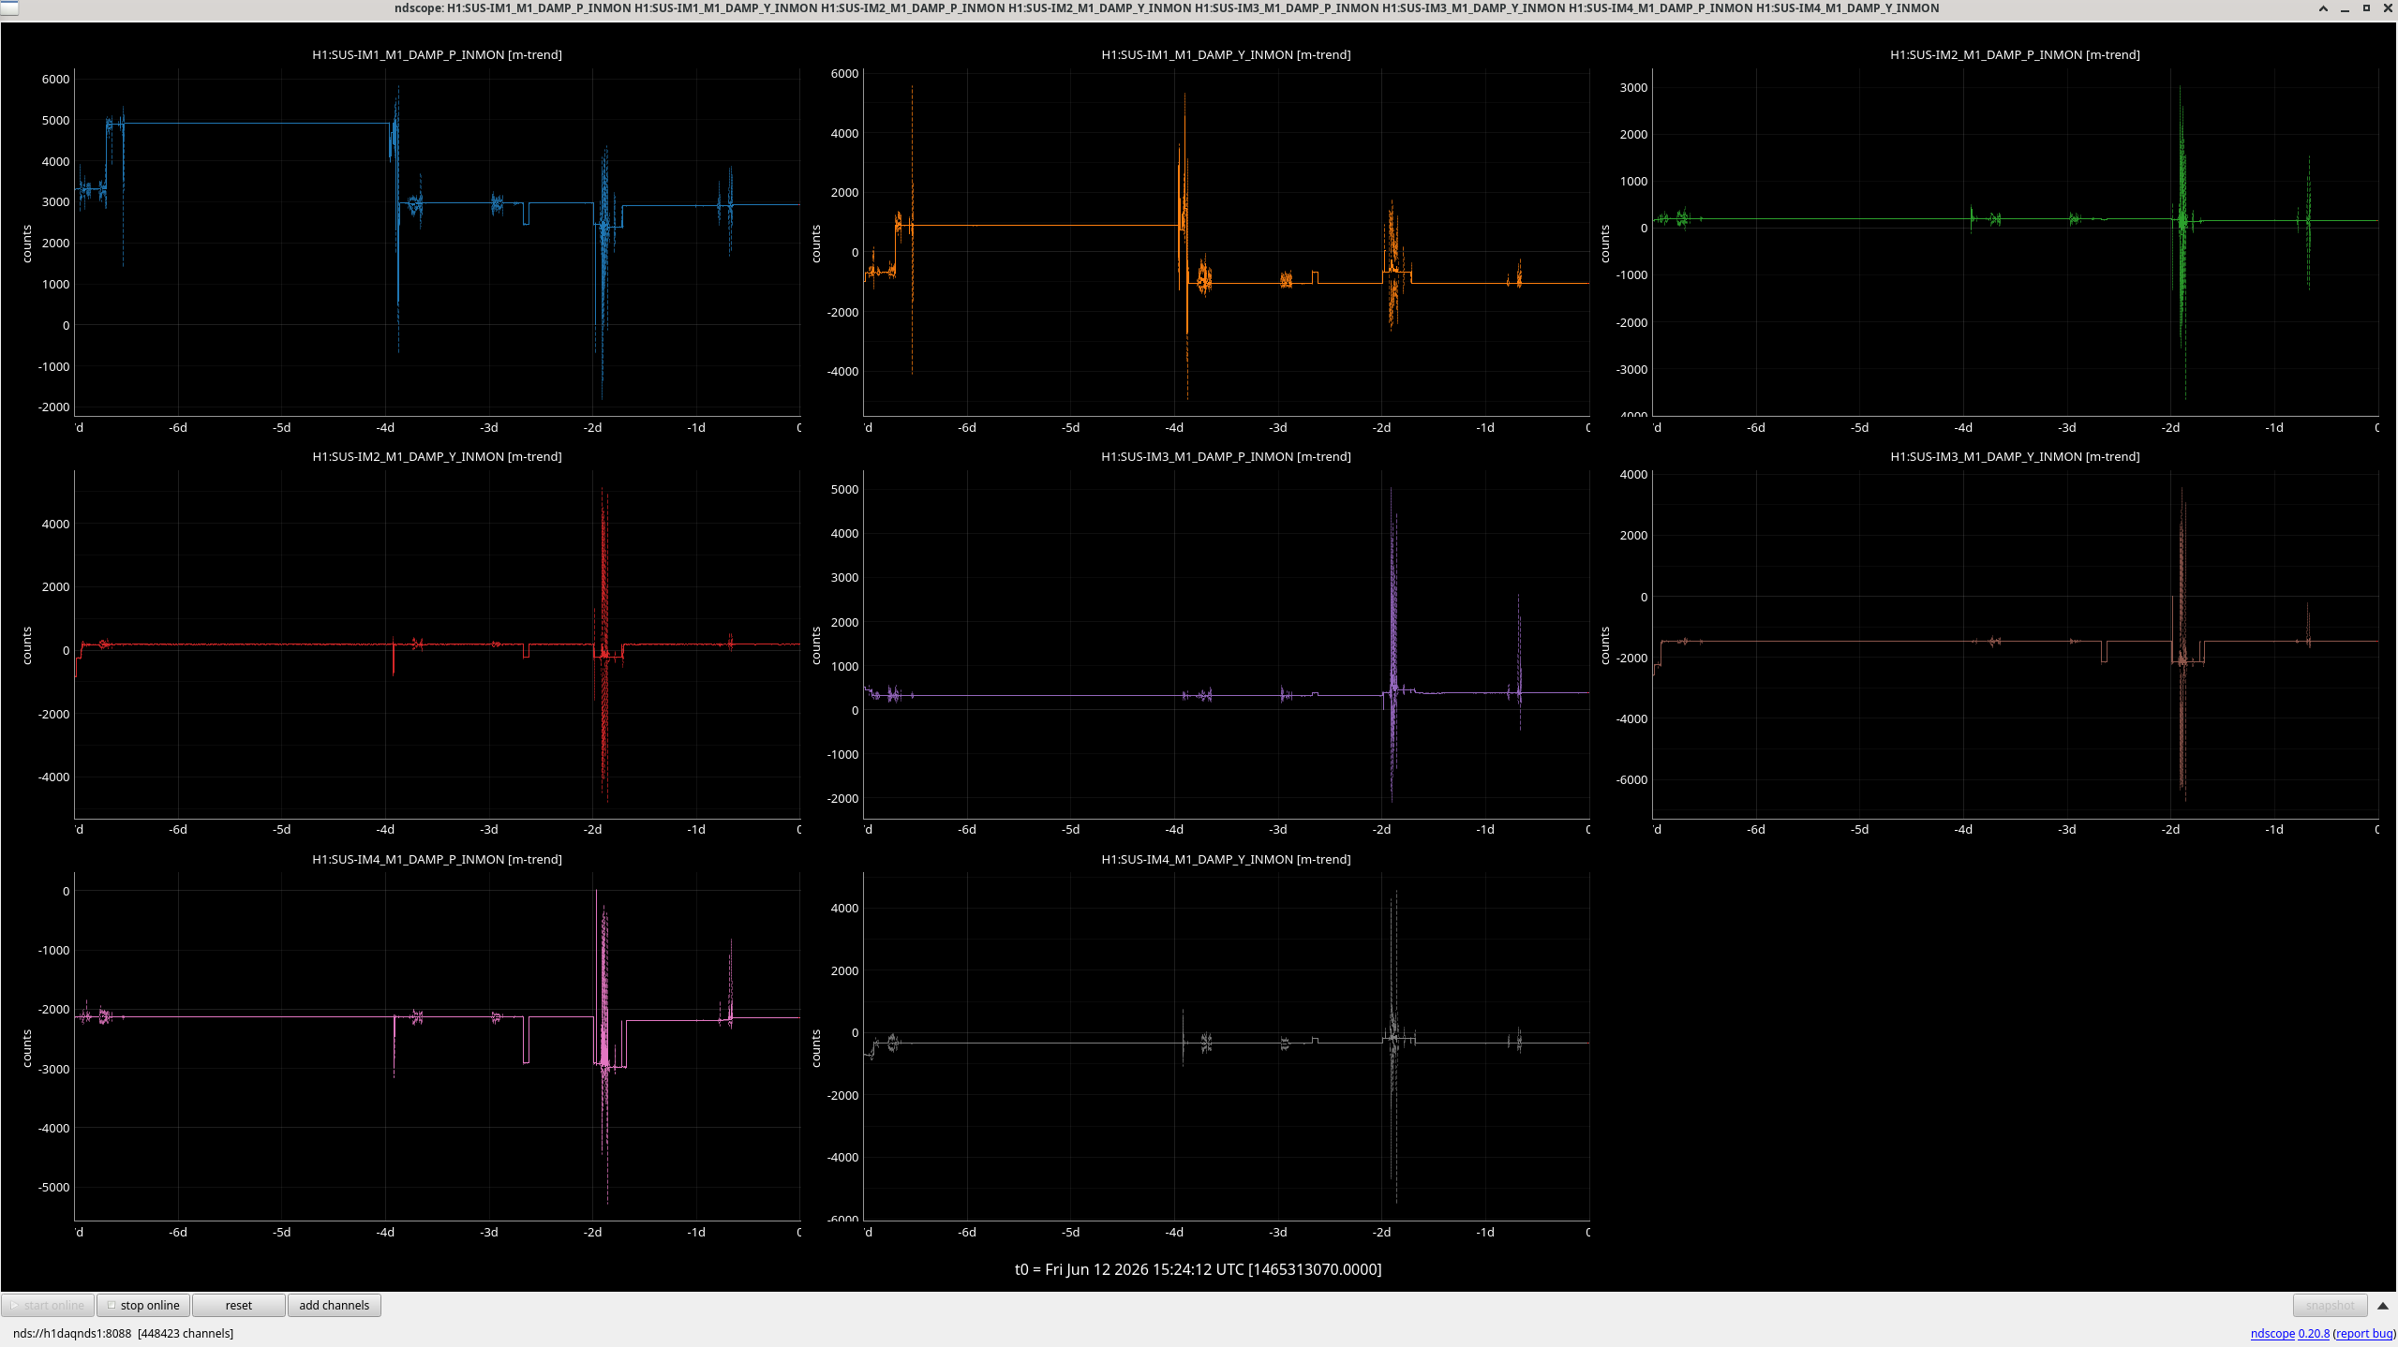Select the IM4_M1_DAMP_P_INMON plot title
2398x1347 pixels.
[x=437, y=860]
